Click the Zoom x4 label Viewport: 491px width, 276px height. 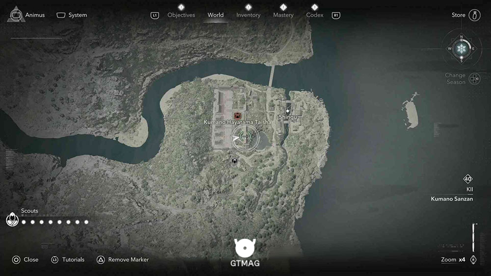(x=453, y=260)
